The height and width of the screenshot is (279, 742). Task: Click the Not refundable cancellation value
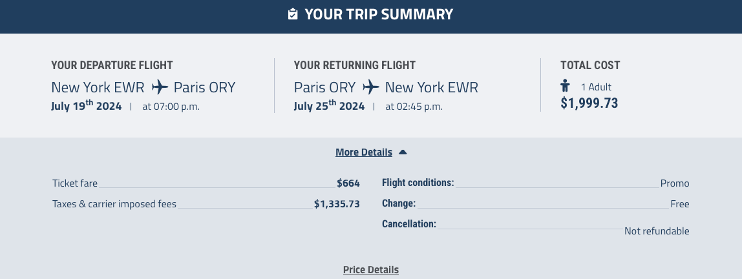click(x=657, y=231)
